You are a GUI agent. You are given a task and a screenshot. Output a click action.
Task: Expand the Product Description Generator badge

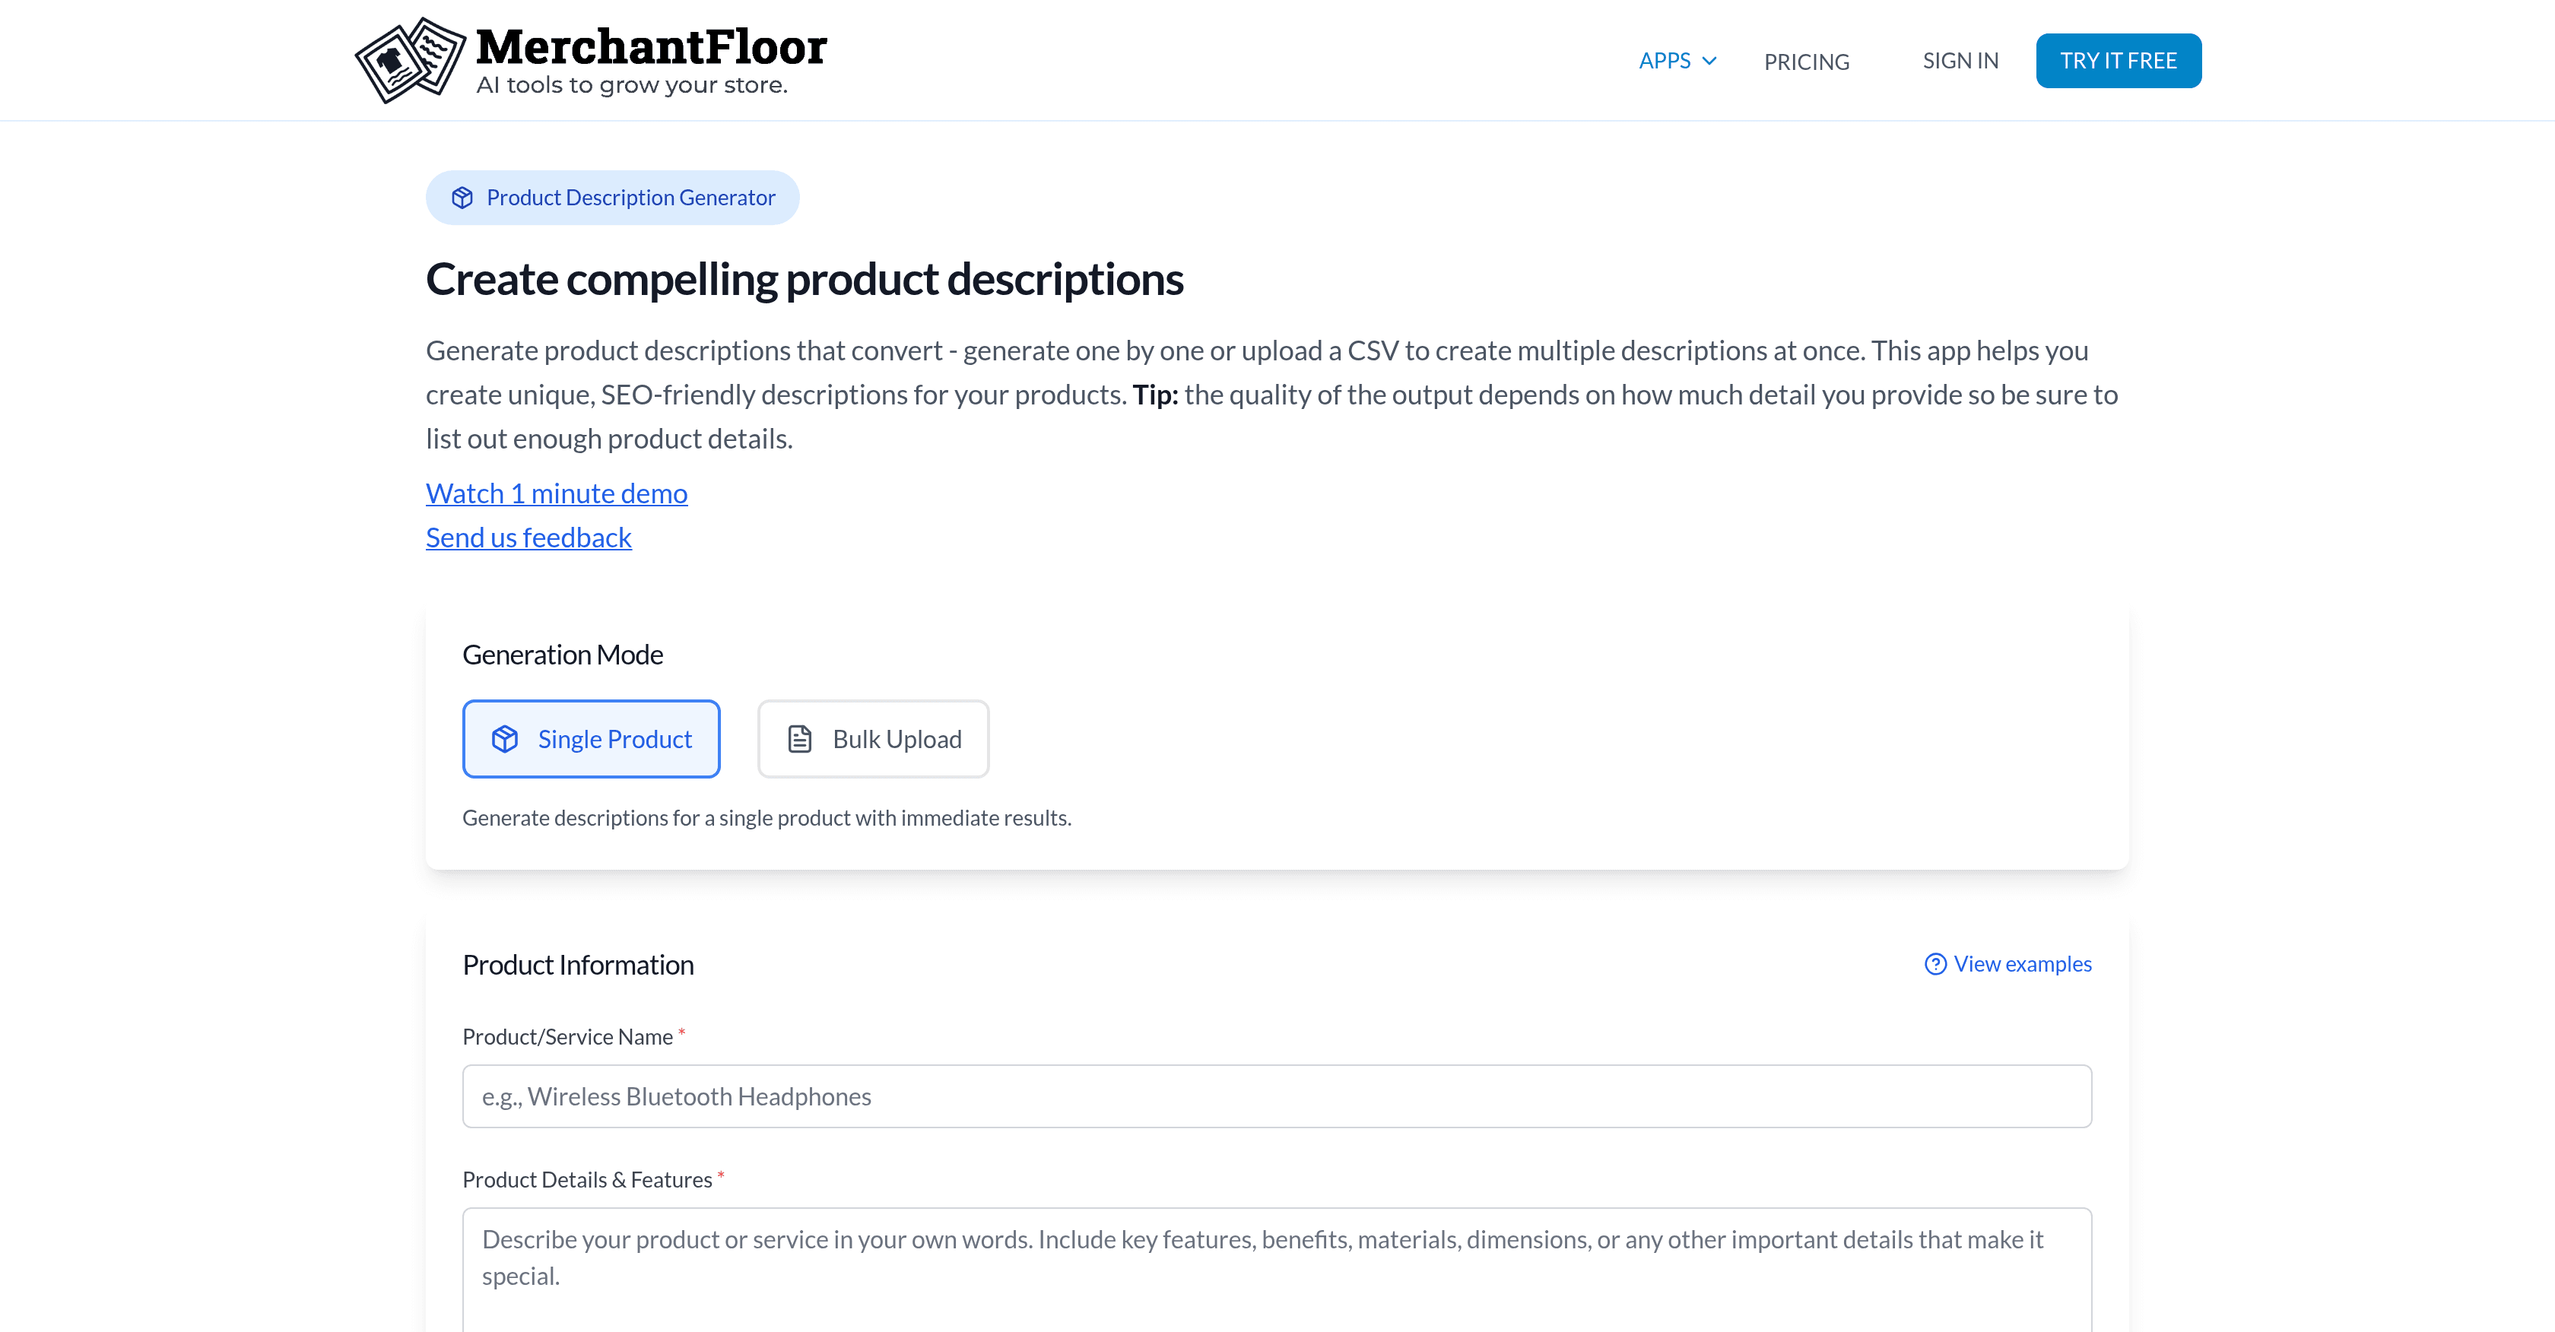(x=612, y=198)
